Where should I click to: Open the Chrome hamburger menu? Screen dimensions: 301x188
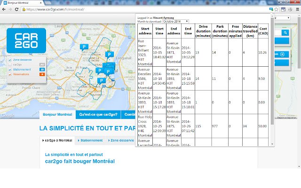pyautogui.click(x=297, y=9)
